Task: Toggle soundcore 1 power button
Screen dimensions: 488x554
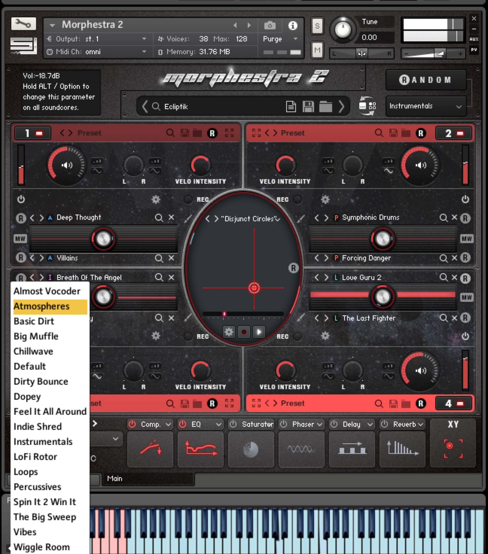Action: pos(21,199)
